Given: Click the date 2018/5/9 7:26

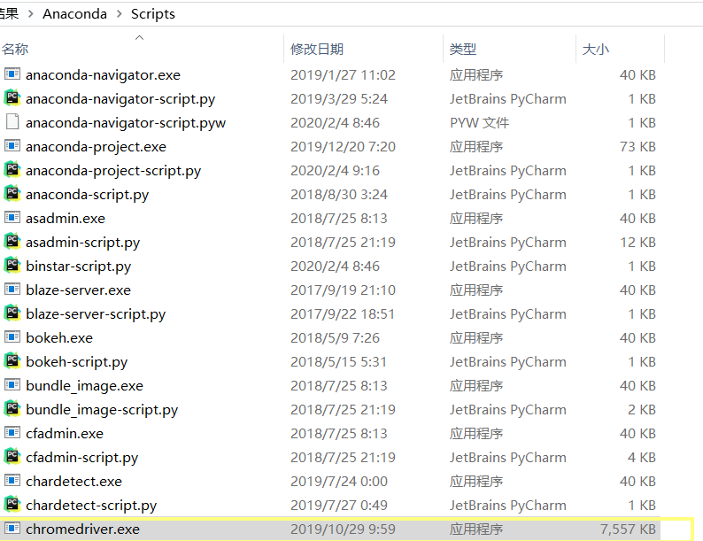Looking at the screenshot, I should (x=336, y=338).
